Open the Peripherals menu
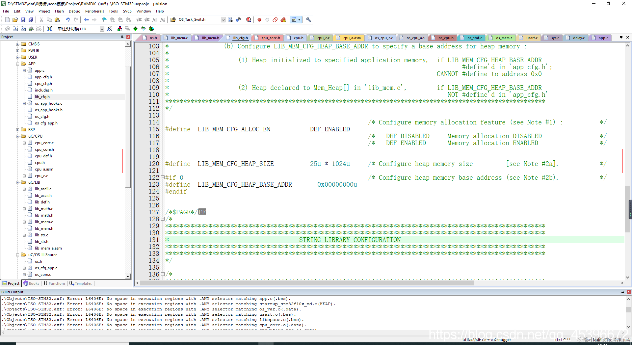The image size is (632, 345). click(x=94, y=11)
